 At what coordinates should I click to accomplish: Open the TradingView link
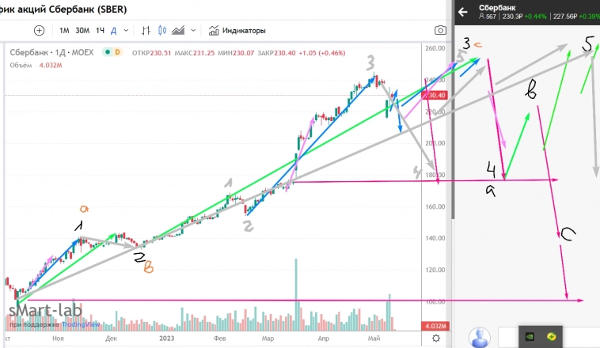(81, 324)
